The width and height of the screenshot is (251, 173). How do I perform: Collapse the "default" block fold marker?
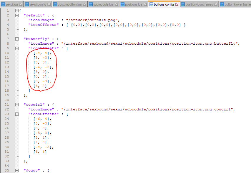pos(17,15)
